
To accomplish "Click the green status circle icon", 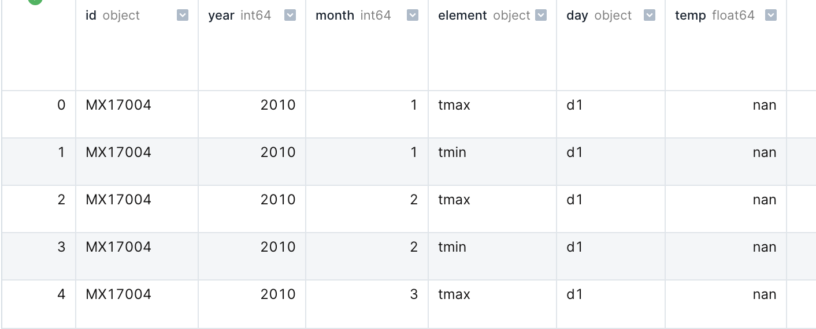I will click(x=35, y=1).
